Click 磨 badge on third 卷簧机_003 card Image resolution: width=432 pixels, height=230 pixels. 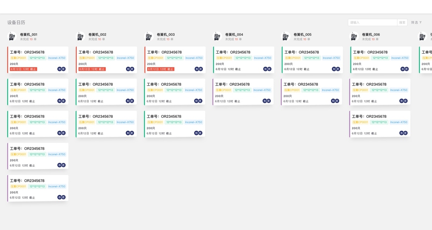[x=200, y=133]
